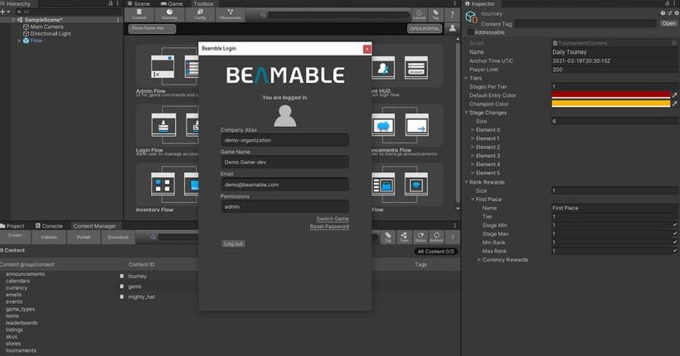Click Type filter icon in Content Manager
This screenshot has height=356, width=680.
click(404, 237)
